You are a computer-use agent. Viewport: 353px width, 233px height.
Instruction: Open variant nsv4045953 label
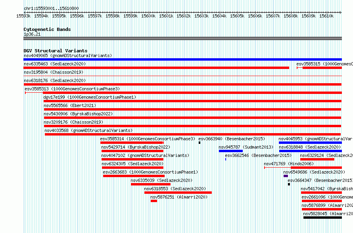point(316,139)
